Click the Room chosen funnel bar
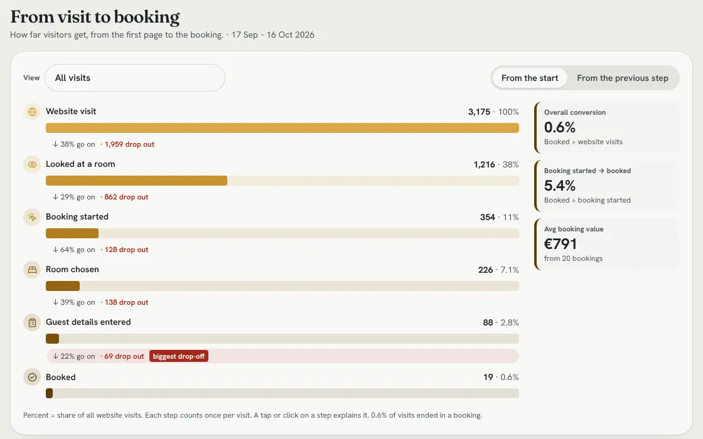703x439 pixels. click(282, 286)
